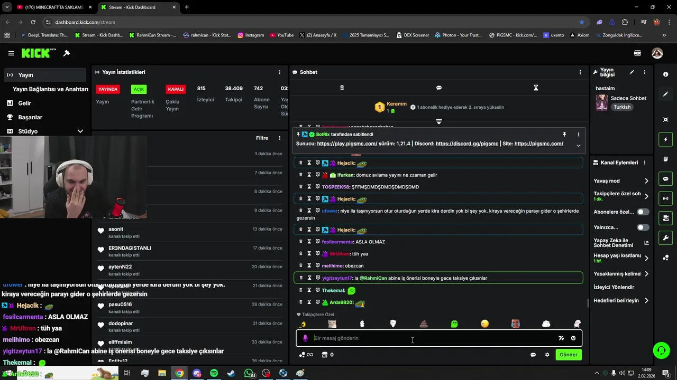
Task: Open Başarılar in left sidebar
Action: (x=30, y=117)
